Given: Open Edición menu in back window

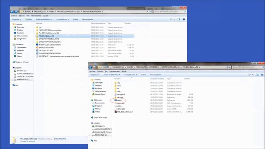Looking at the screenshot, I should point(22,16).
